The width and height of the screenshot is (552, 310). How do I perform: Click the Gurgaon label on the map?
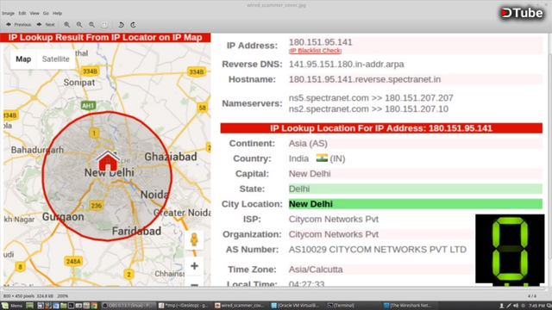(x=63, y=217)
